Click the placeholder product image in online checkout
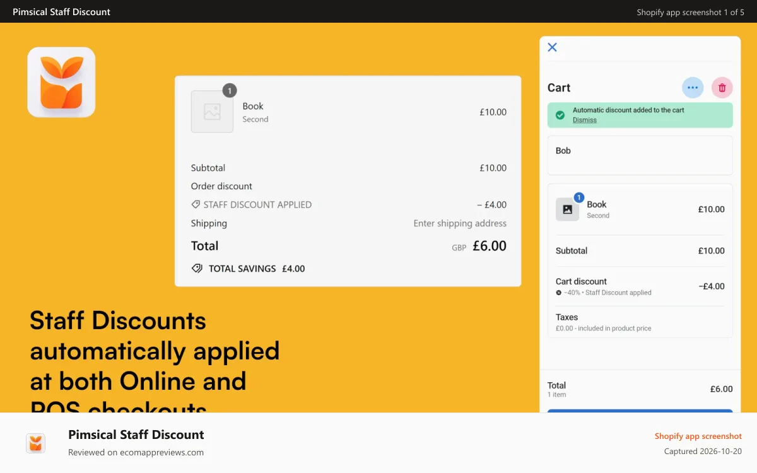 212,112
